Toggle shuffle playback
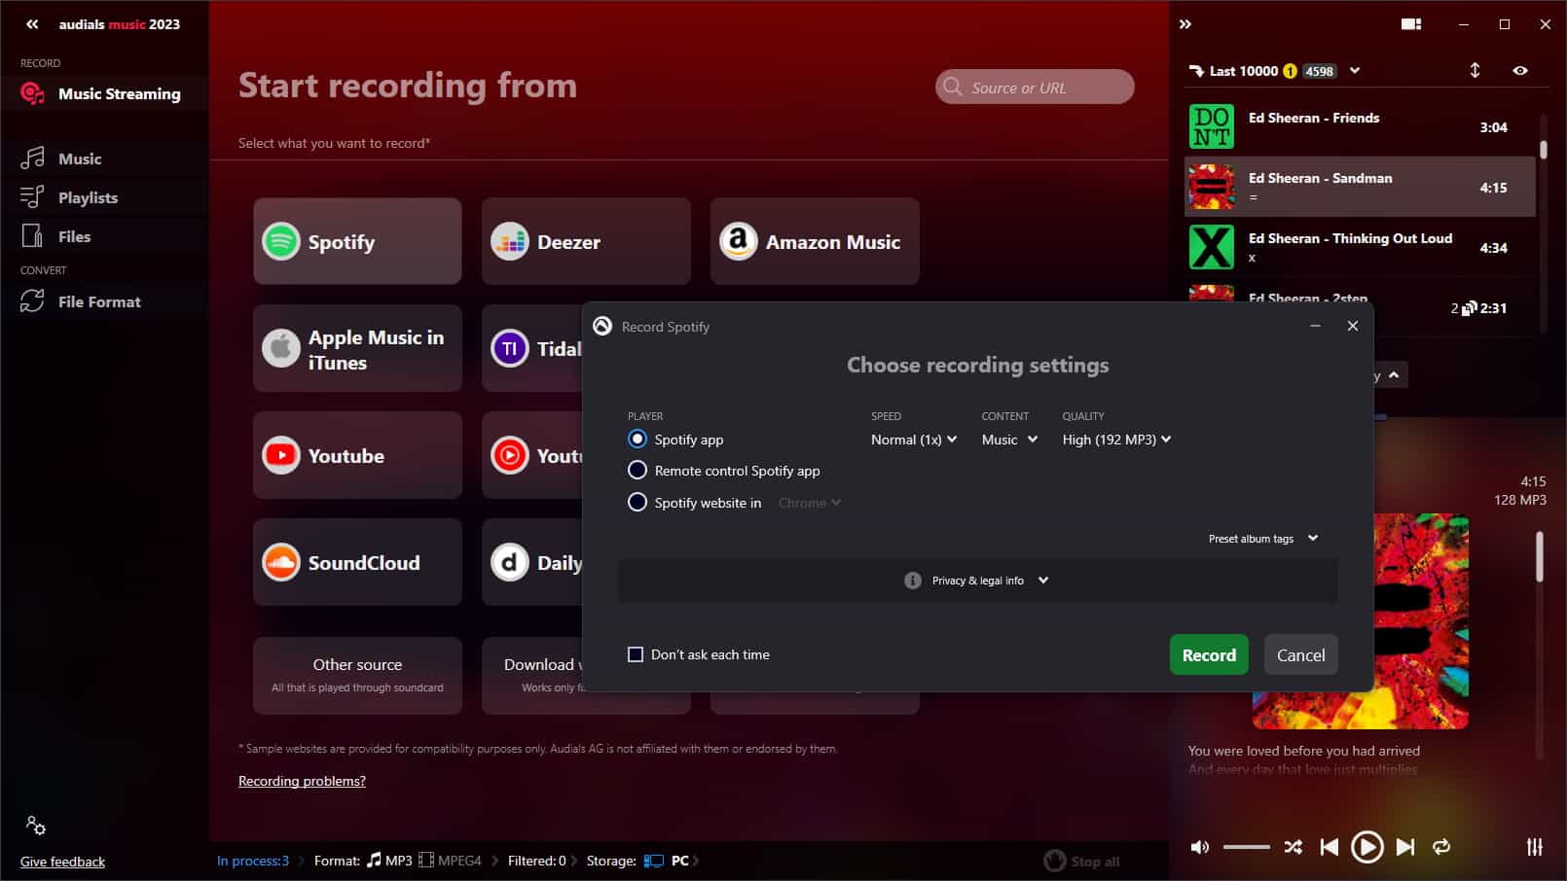The height and width of the screenshot is (881, 1567). point(1293,847)
